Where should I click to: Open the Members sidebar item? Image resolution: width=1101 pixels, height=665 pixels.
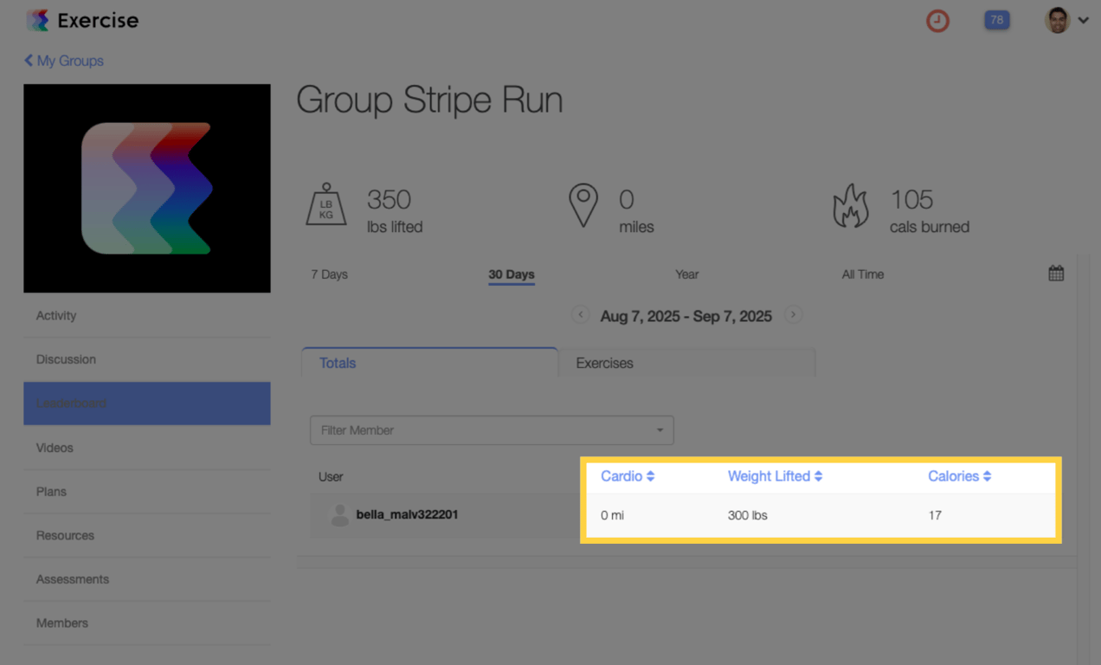pos(147,623)
